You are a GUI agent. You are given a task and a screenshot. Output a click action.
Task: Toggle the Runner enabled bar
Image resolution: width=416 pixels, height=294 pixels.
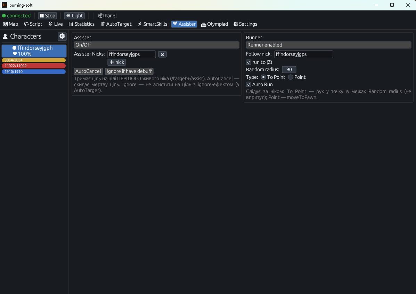[328, 45]
